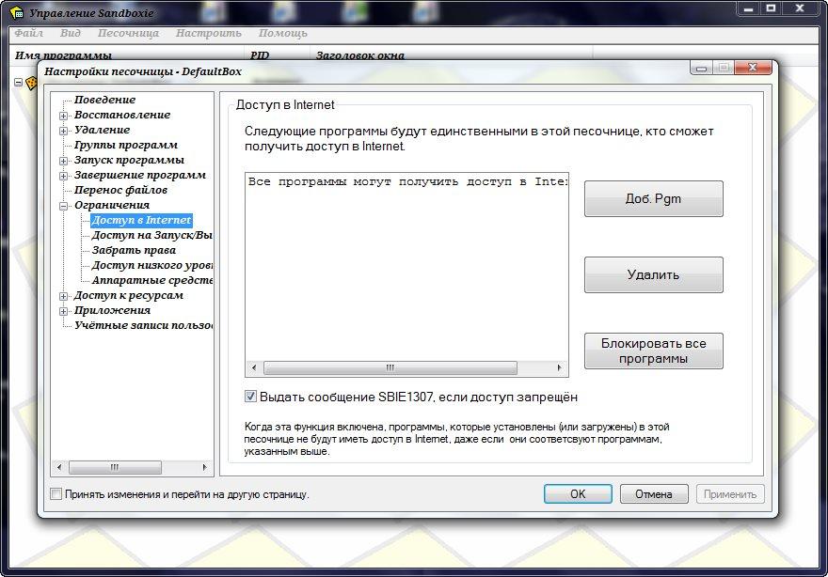This screenshot has width=828, height=577.
Task: Select Поведение in settings tree
Action: point(104,100)
